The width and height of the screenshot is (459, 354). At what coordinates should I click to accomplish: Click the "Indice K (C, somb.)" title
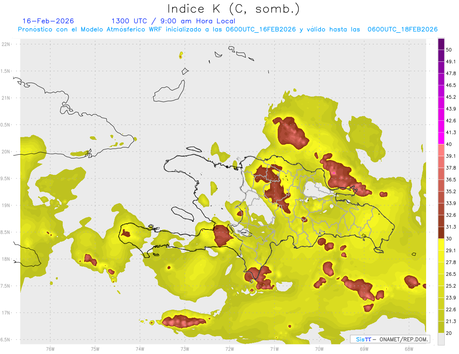233,9
